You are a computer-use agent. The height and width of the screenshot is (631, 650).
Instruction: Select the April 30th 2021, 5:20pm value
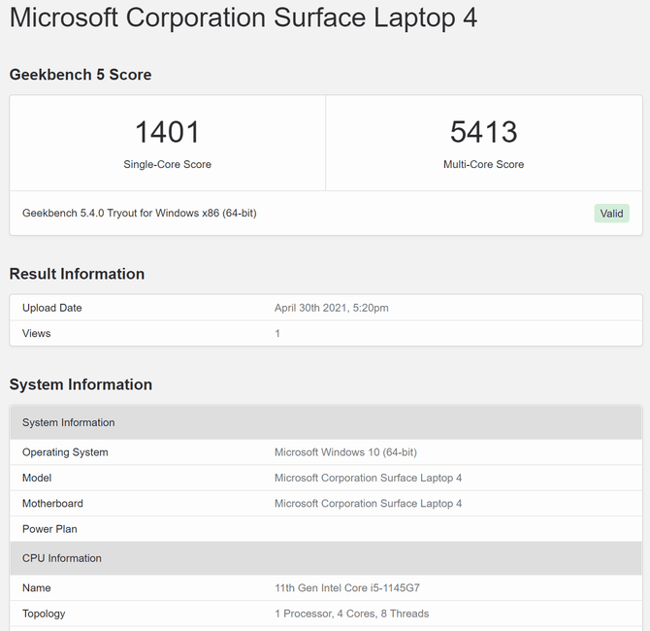pos(332,308)
